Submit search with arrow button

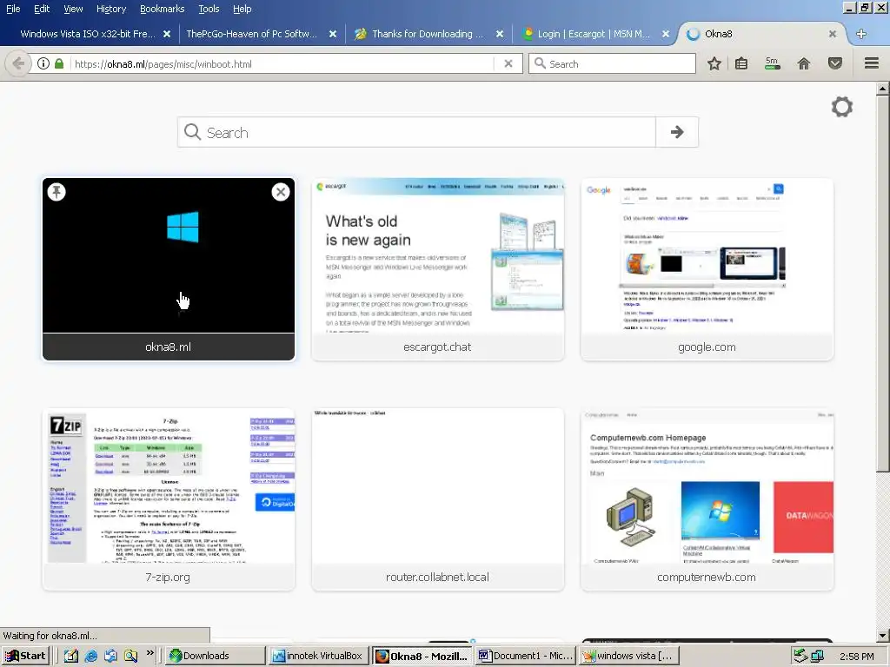pyautogui.click(x=676, y=132)
